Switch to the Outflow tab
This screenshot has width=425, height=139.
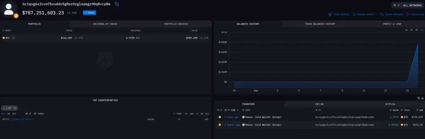click(x=390, y=104)
